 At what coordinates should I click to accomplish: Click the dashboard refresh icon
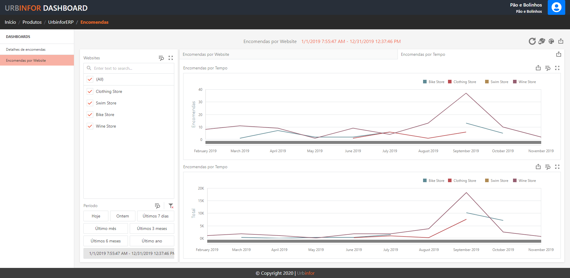coord(532,41)
